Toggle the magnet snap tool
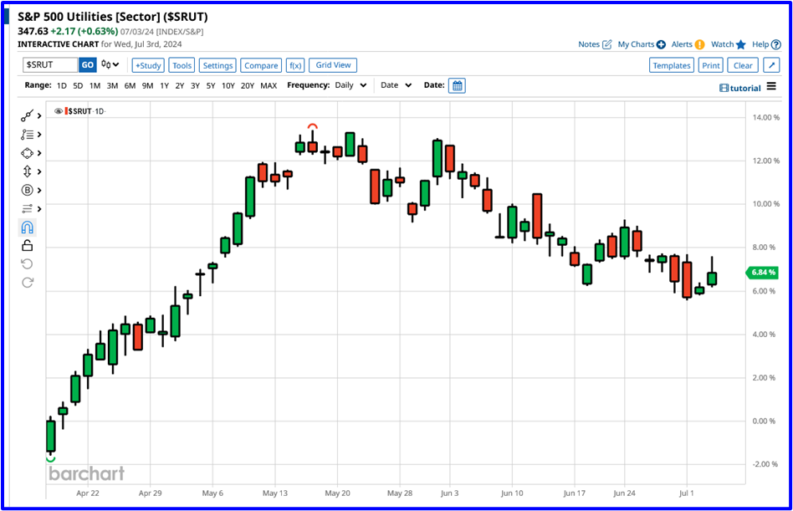This screenshot has width=793, height=511. pyautogui.click(x=25, y=227)
